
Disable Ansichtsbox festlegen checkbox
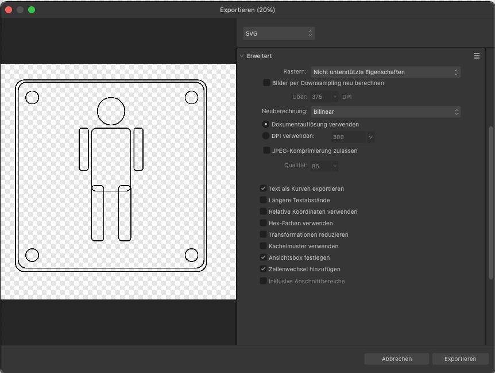263,257
